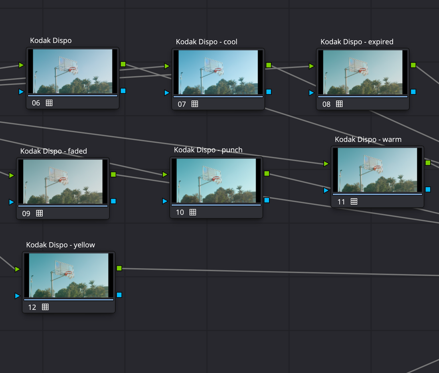Click node number '12'
439x373 pixels.
coord(32,307)
